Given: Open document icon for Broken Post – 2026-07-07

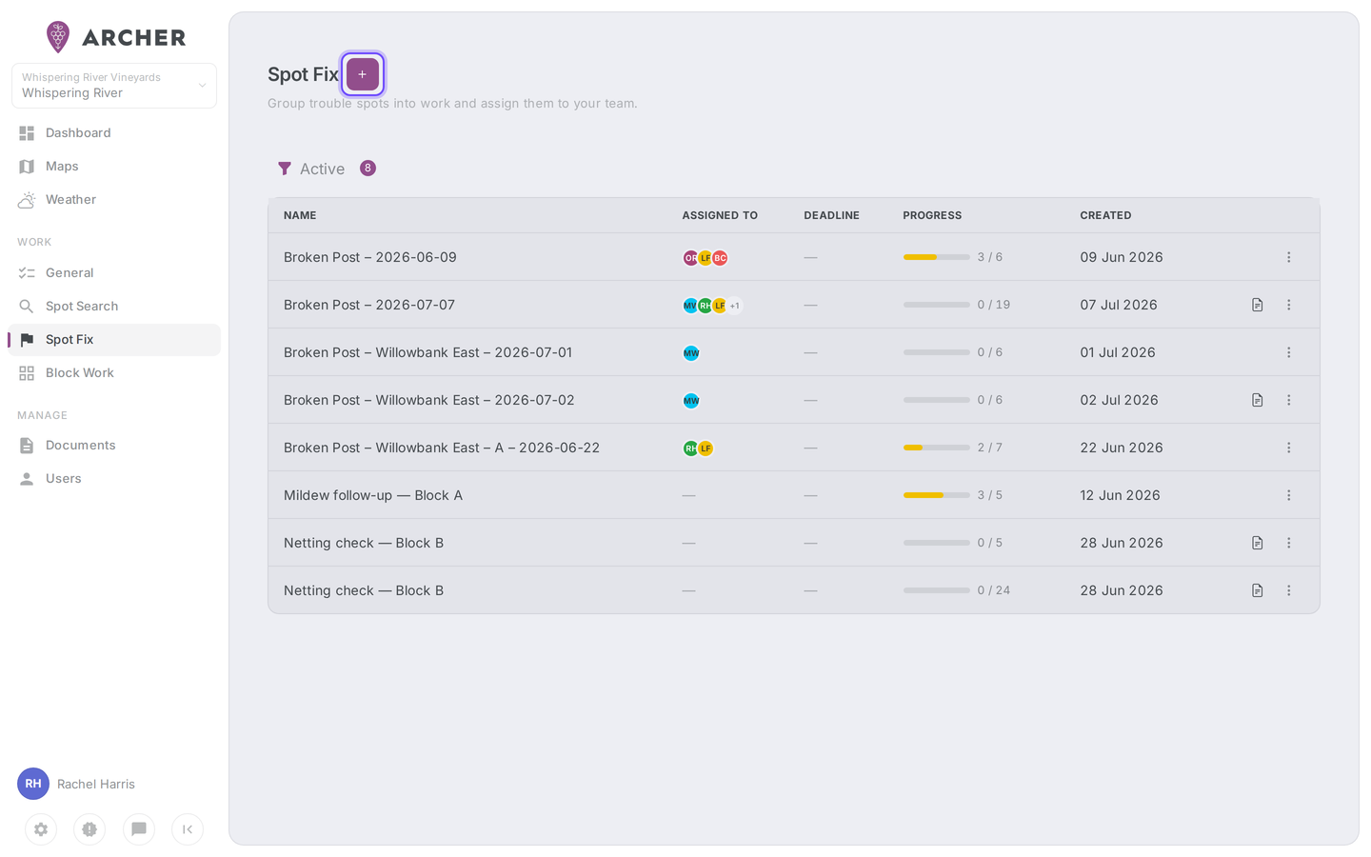Looking at the screenshot, I should [1258, 305].
